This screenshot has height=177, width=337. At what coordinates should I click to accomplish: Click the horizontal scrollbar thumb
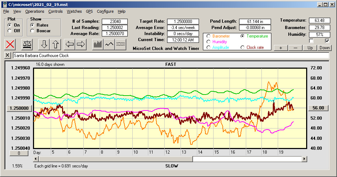pos(116,159)
